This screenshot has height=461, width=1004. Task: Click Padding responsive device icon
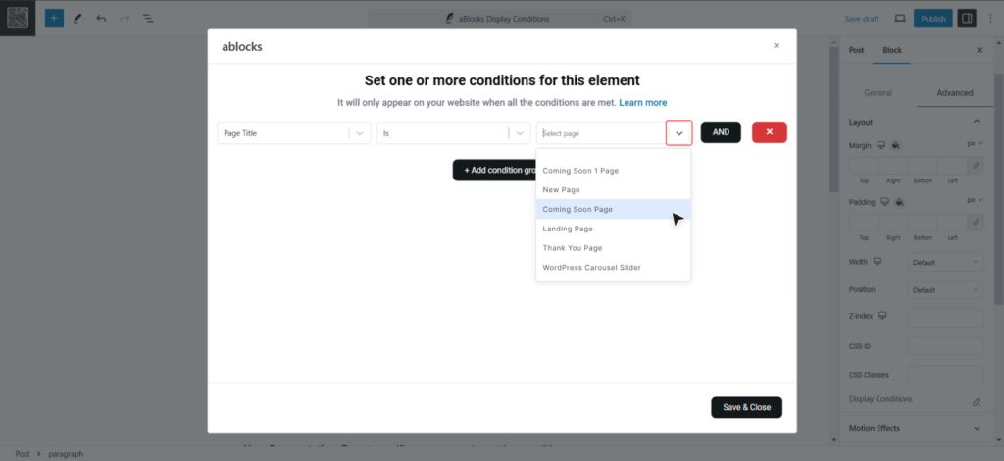click(x=885, y=202)
